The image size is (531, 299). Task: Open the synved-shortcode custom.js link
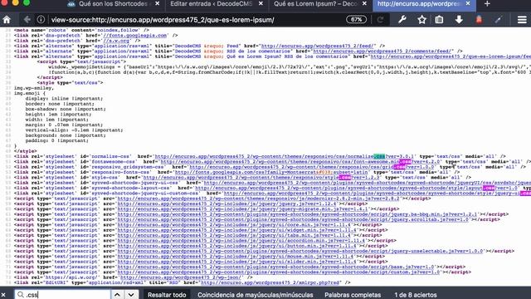pyautogui.click(x=279, y=272)
